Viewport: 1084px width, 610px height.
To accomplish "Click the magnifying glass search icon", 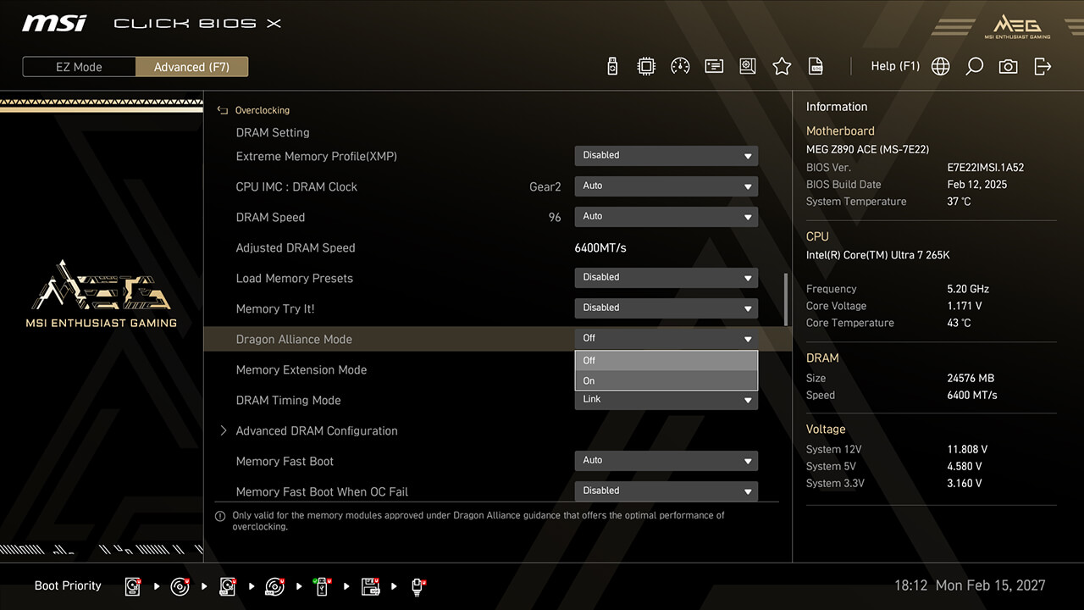I will pyautogui.click(x=974, y=66).
